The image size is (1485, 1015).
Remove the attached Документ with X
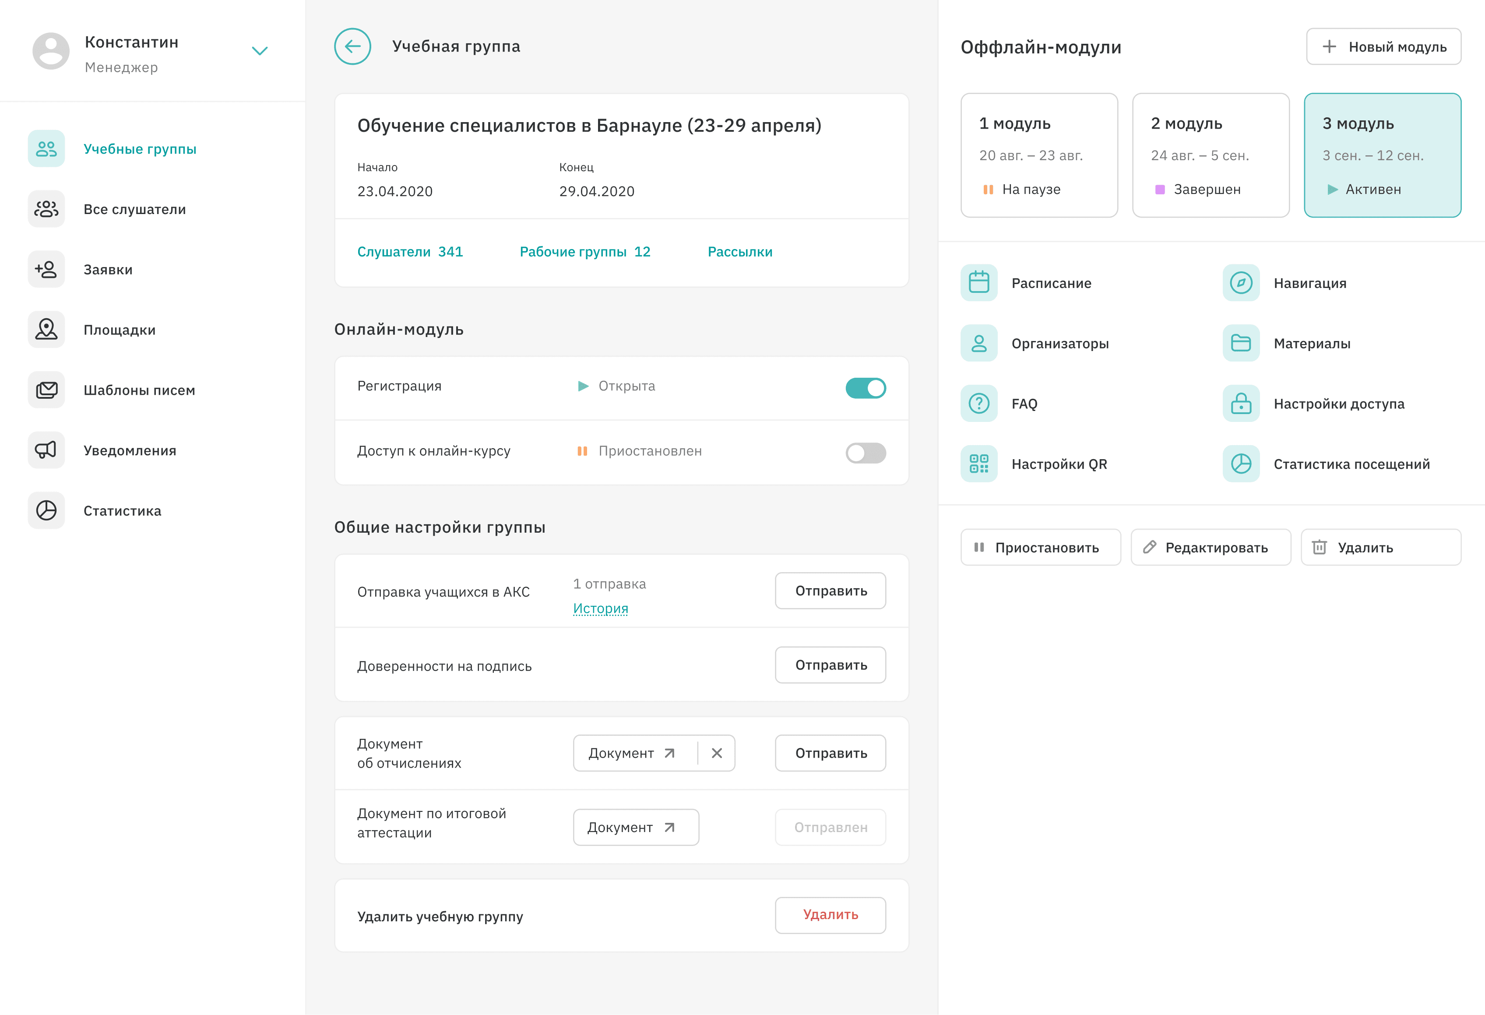click(716, 753)
